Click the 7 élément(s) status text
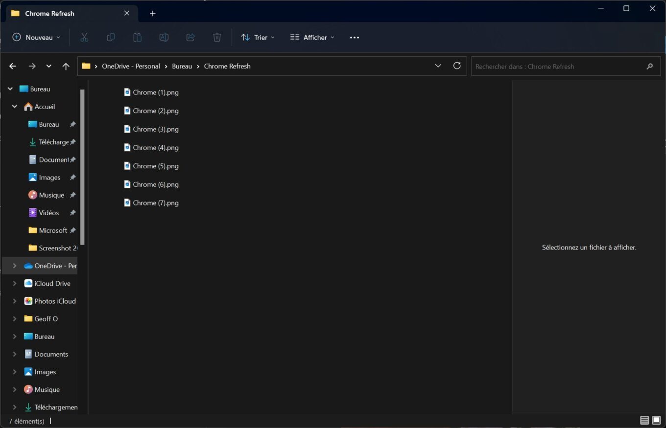Image resolution: width=666 pixels, height=428 pixels. click(x=26, y=421)
